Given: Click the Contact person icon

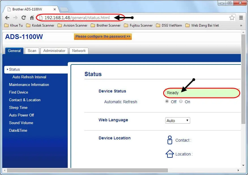Looking at the screenshot, I should coord(169,140).
